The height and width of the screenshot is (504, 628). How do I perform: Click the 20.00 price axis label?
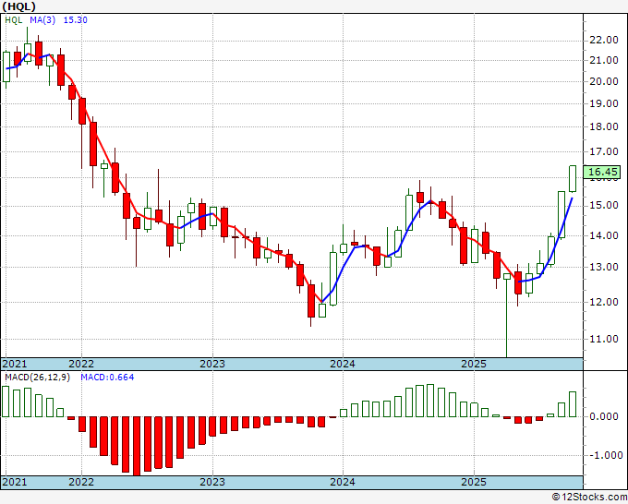[604, 81]
